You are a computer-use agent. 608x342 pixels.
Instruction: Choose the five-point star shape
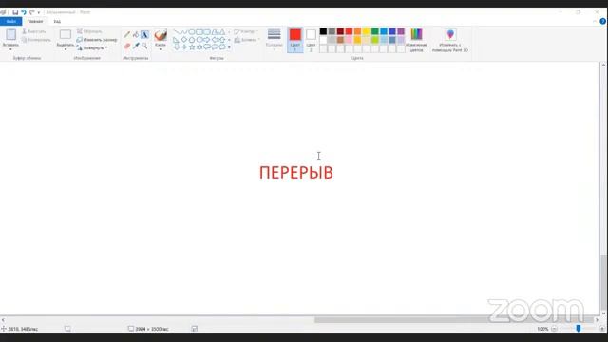pyautogui.click(x=192, y=47)
